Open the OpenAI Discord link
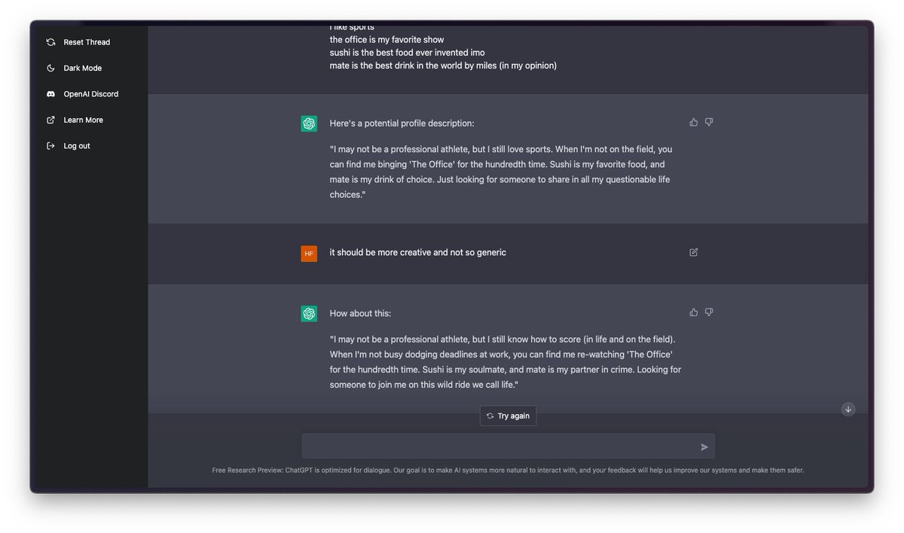Image resolution: width=904 pixels, height=533 pixels. click(90, 94)
